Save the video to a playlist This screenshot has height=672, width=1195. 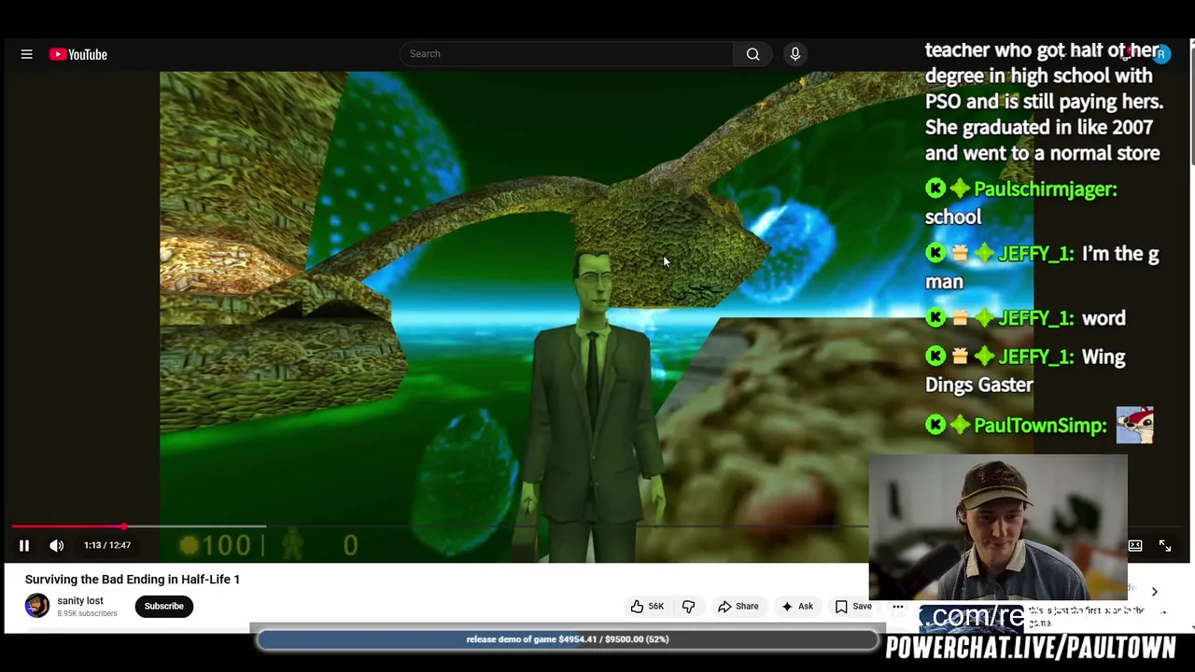853,607
